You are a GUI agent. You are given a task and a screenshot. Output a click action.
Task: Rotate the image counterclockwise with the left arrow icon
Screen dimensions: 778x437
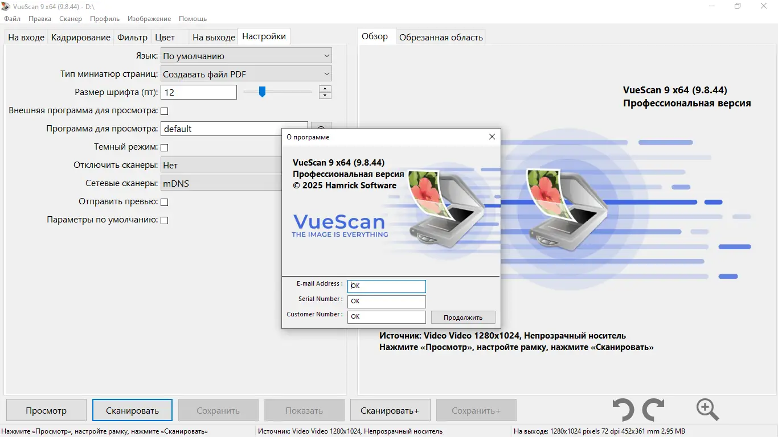(624, 410)
